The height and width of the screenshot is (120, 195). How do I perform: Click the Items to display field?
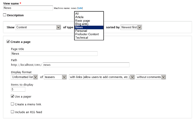pos(18,89)
